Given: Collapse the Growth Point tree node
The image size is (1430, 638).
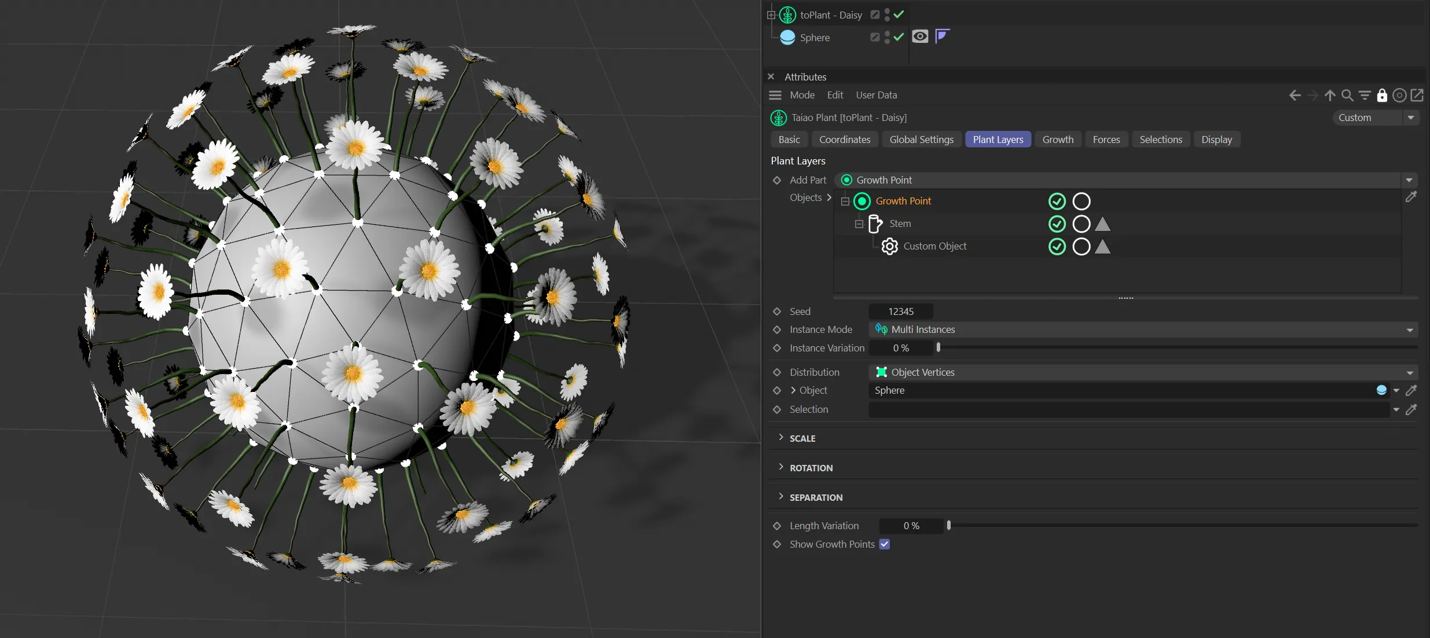Looking at the screenshot, I should tap(845, 201).
